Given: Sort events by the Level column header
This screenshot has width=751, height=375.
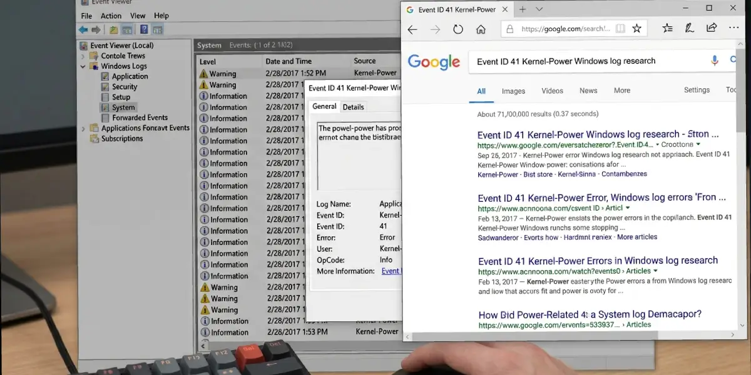Looking at the screenshot, I should point(228,61).
